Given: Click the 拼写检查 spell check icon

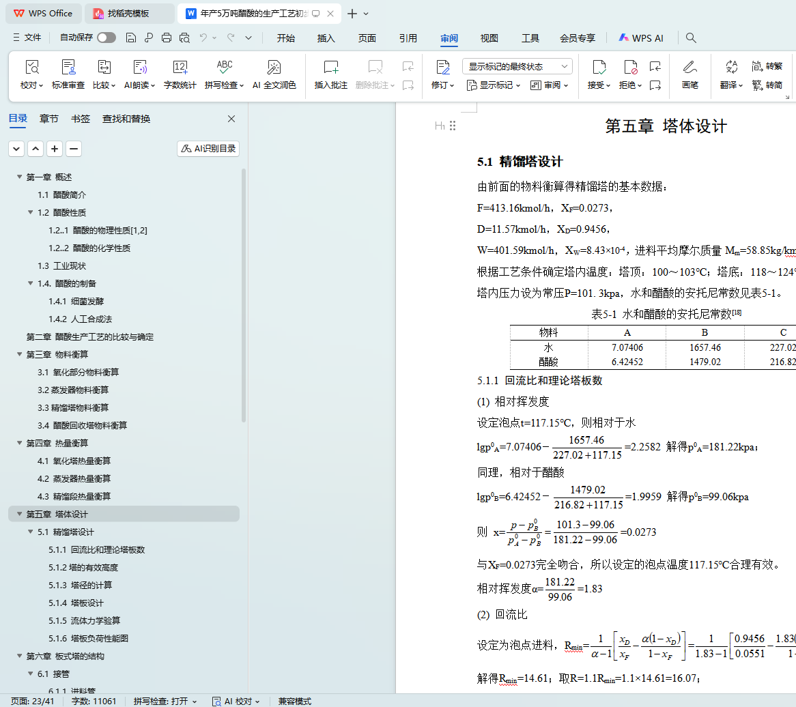Looking at the screenshot, I should coord(224,68).
